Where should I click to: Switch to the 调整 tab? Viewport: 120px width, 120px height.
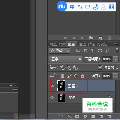pyautogui.click(x=53, y=44)
